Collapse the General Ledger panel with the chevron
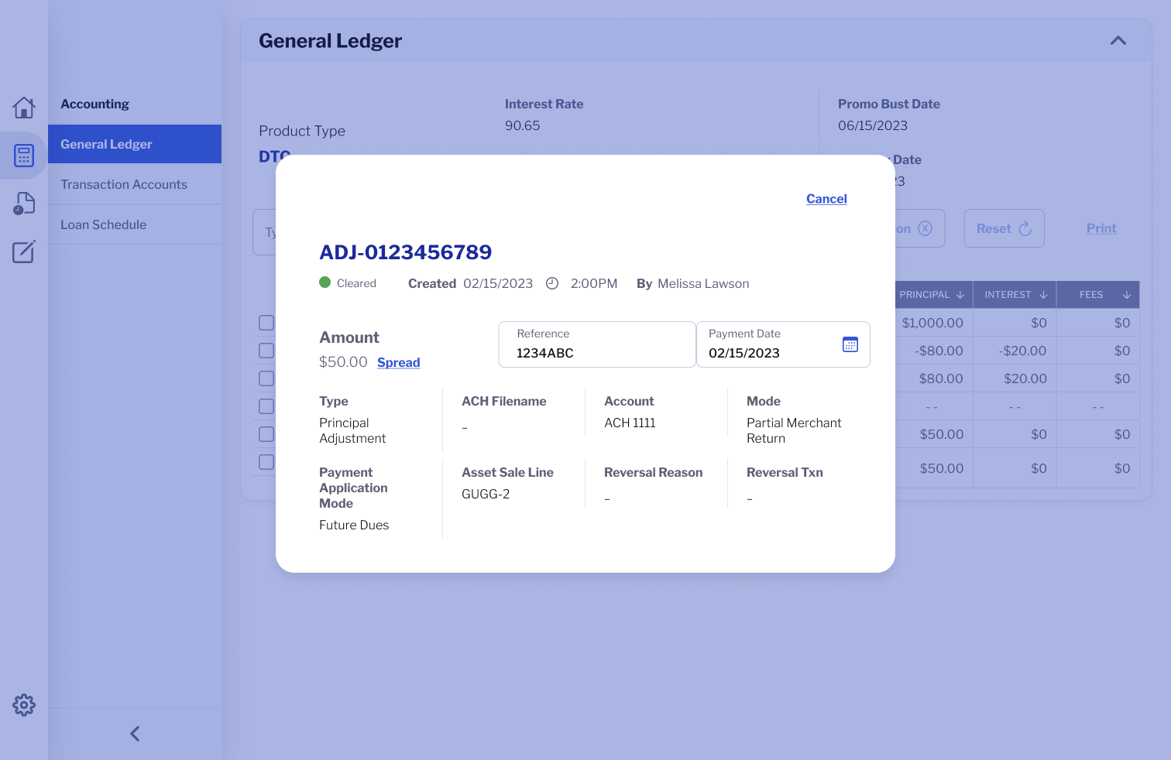 (x=1118, y=39)
